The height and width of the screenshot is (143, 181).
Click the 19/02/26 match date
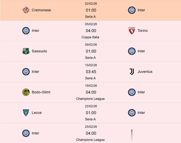(x=91, y=86)
